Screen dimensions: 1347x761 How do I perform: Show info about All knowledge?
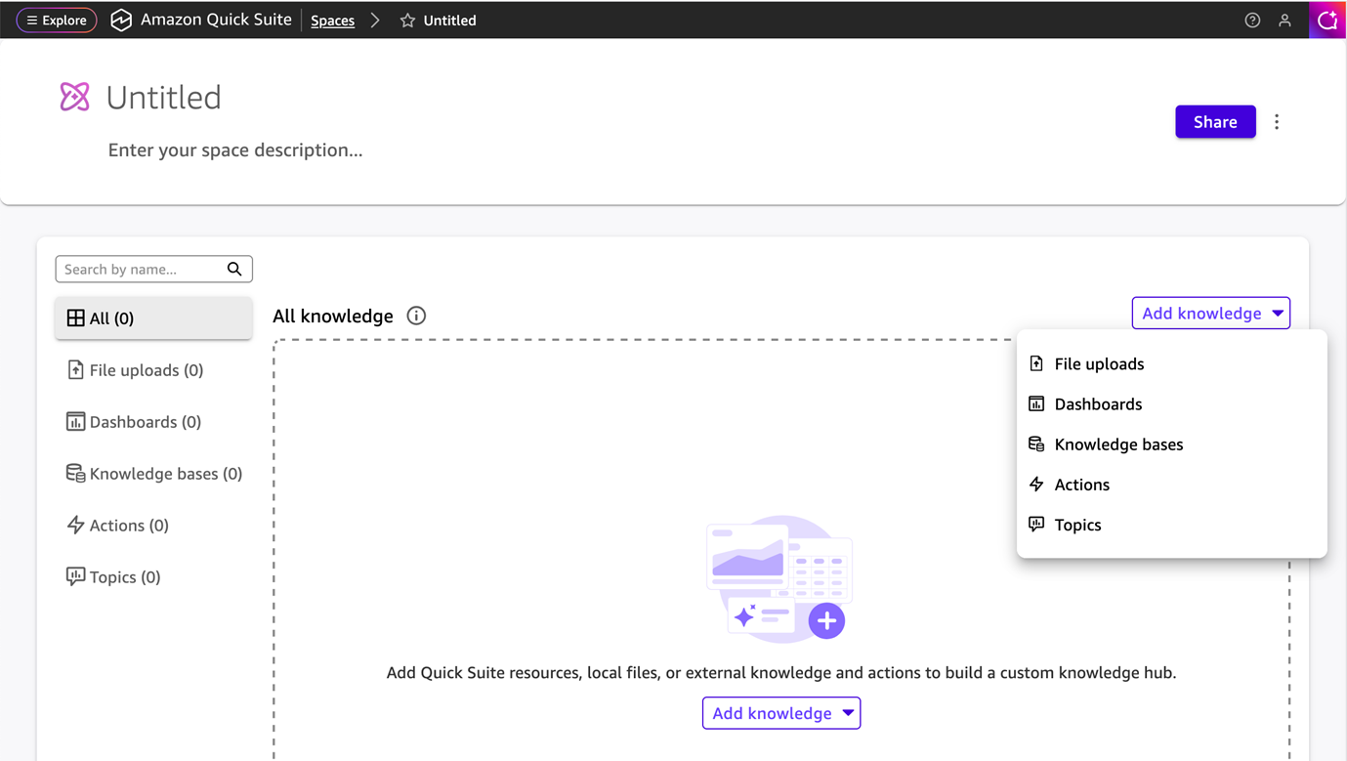tap(416, 316)
